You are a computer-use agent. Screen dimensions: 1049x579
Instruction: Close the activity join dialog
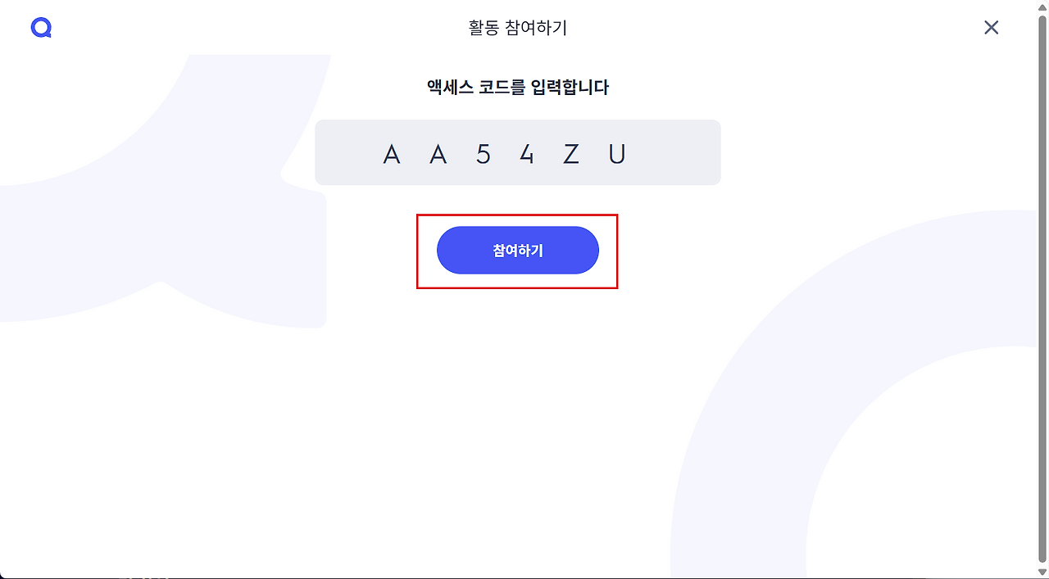click(x=991, y=28)
